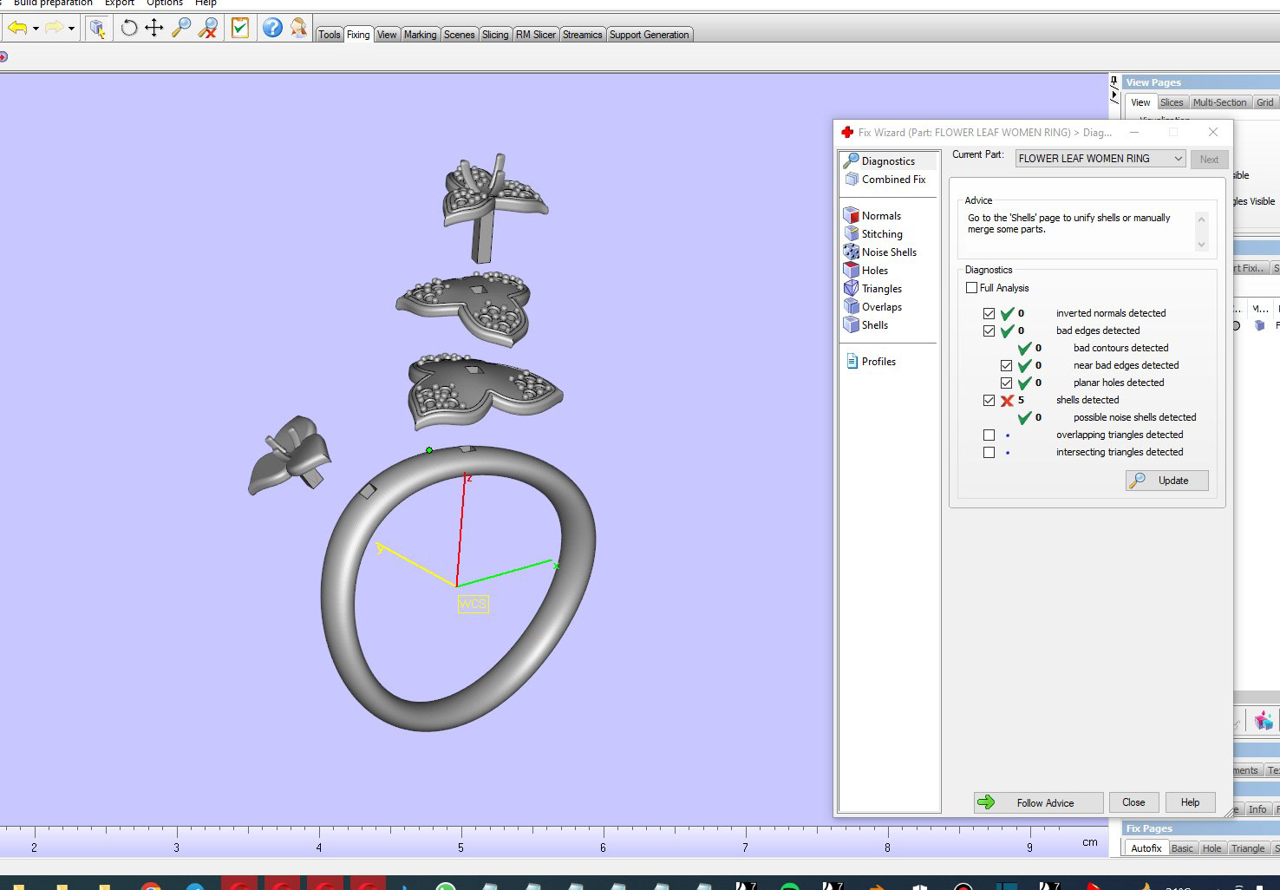Image resolution: width=1280 pixels, height=890 pixels.
Task: Switch to Multi-Section tab in View Pages
Action: (1219, 102)
